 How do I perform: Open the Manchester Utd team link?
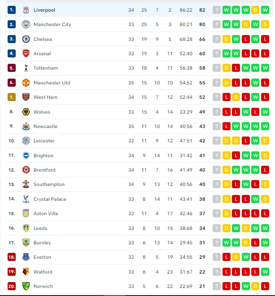pyautogui.click(x=52, y=83)
